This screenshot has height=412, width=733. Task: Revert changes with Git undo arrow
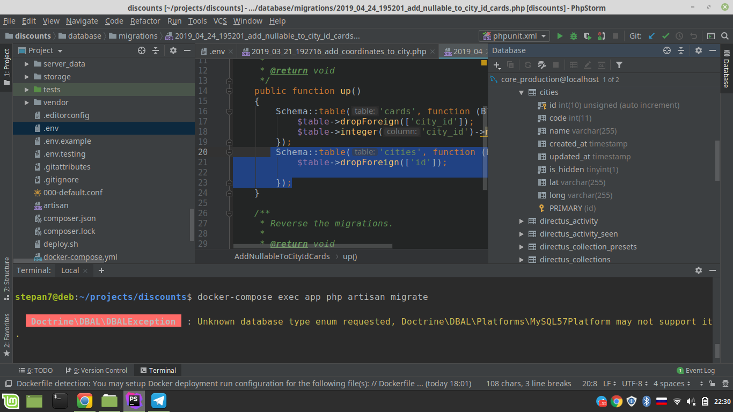click(x=693, y=36)
